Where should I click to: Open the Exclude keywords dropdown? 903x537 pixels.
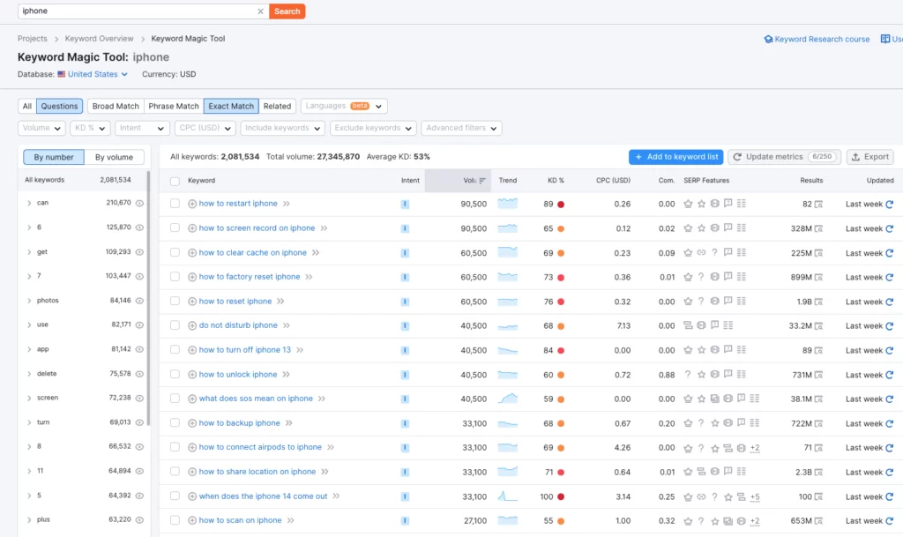click(373, 128)
